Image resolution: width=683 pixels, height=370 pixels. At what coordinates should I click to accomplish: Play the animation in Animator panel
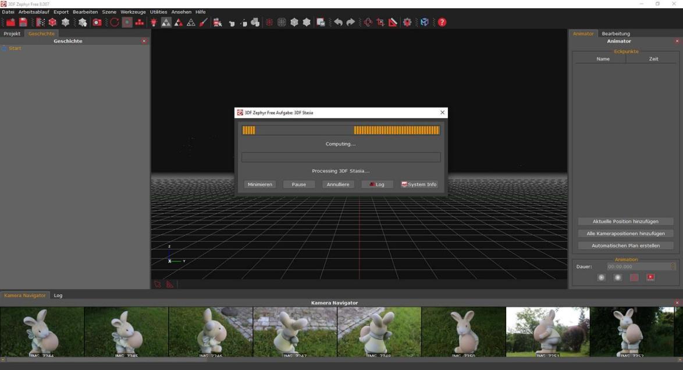602,277
